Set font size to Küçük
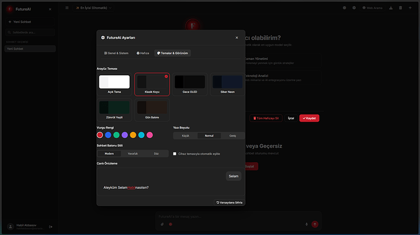This screenshot has height=235, width=420. coord(186,136)
